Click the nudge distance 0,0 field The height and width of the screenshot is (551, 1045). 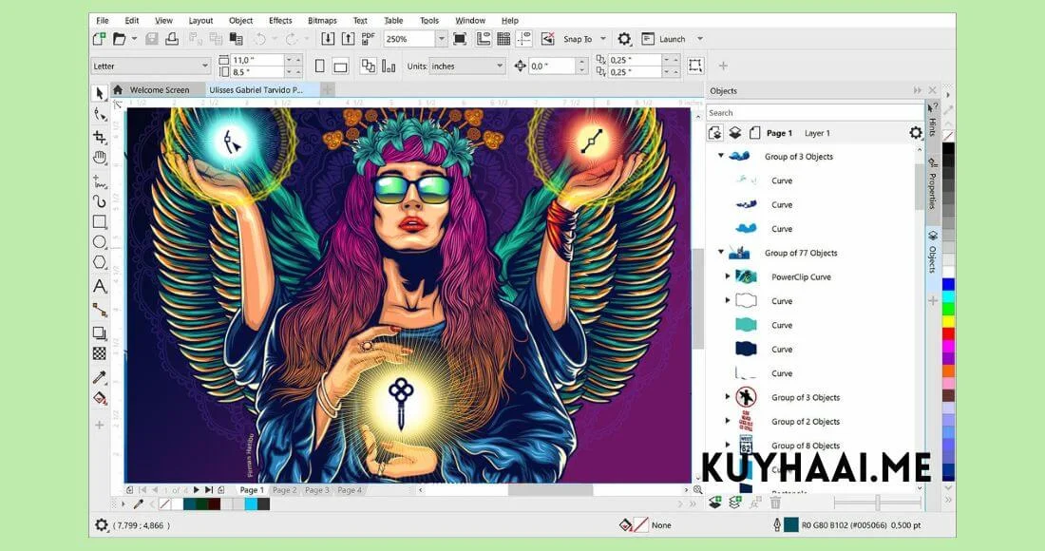[x=552, y=66]
